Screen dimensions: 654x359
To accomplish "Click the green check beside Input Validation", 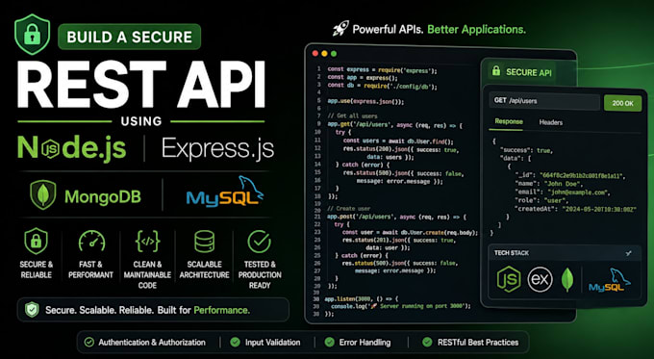I will 236,343.
